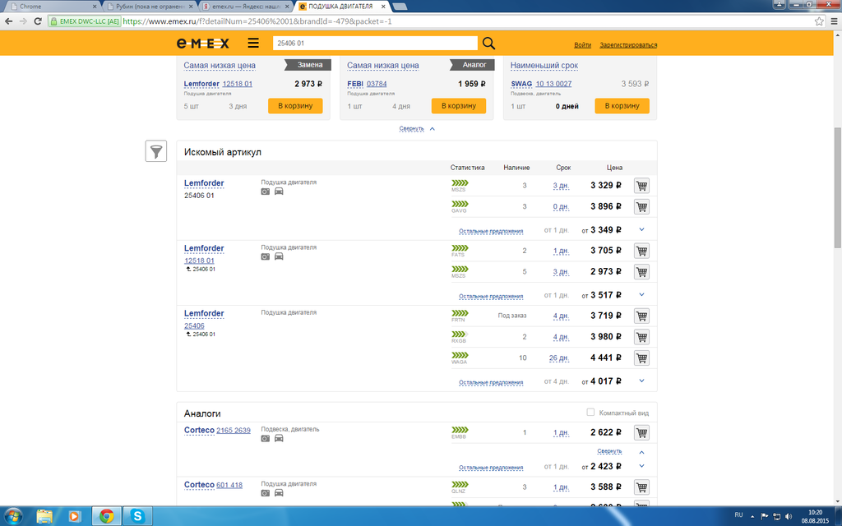The image size is (842, 526).
Task: Open the filter funnel icon
Action: 156,151
